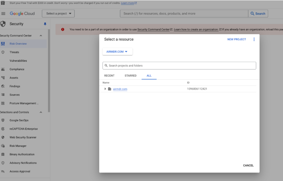Click the Binary Authorization icon
The image size is (283, 181).
point(3,154)
